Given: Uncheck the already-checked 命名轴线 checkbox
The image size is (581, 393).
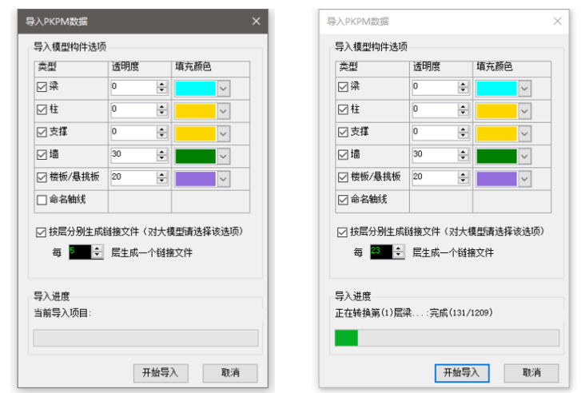Looking at the screenshot, I should 343,199.
